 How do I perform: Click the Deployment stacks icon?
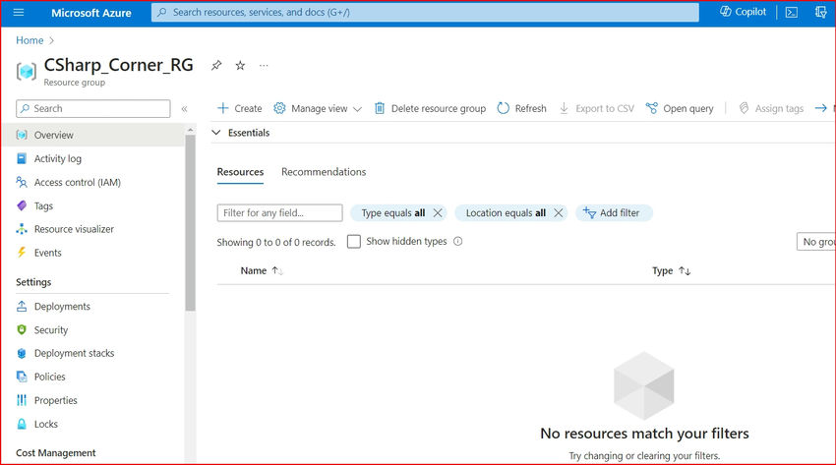(22, 353)
